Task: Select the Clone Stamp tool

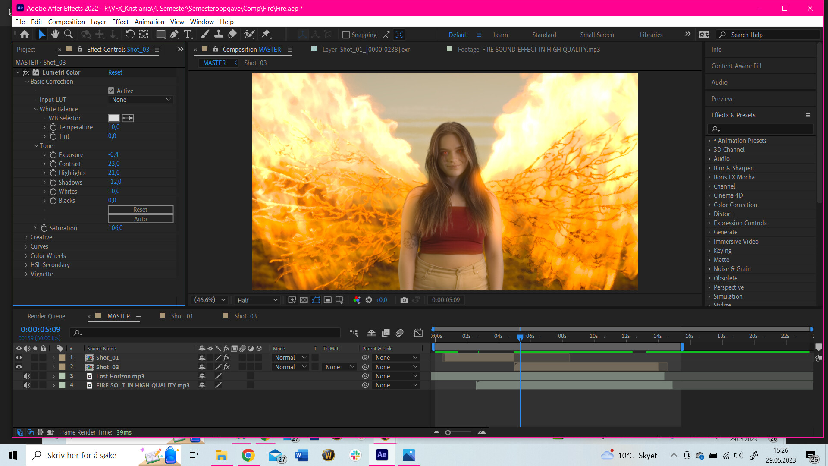Action: pos(219,34)
